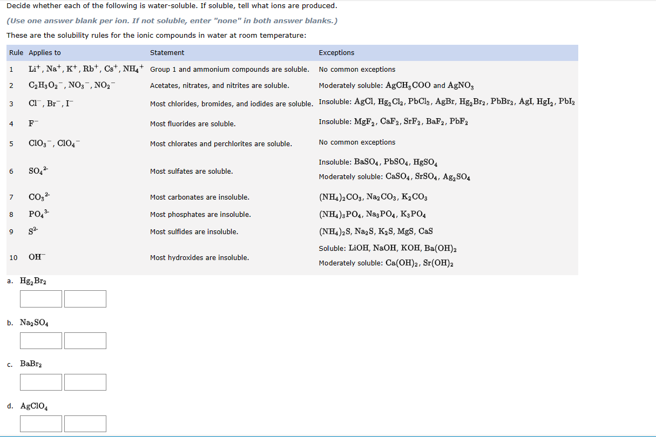Image resolution: width=656 pixels, height=437 pixels.
Task: Select the "Most carbonates are insoluble." statement
Action: pos(200,197)
